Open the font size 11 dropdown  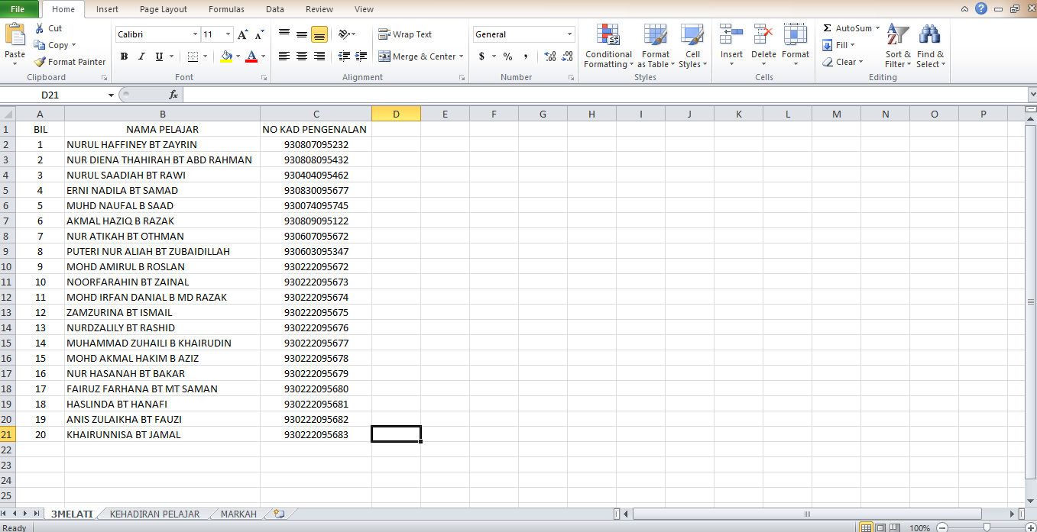[x=228, y=34]
